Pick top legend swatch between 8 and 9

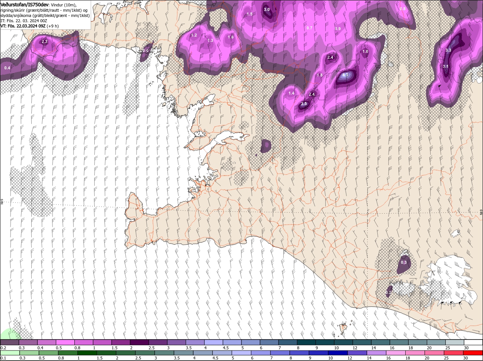306,342
